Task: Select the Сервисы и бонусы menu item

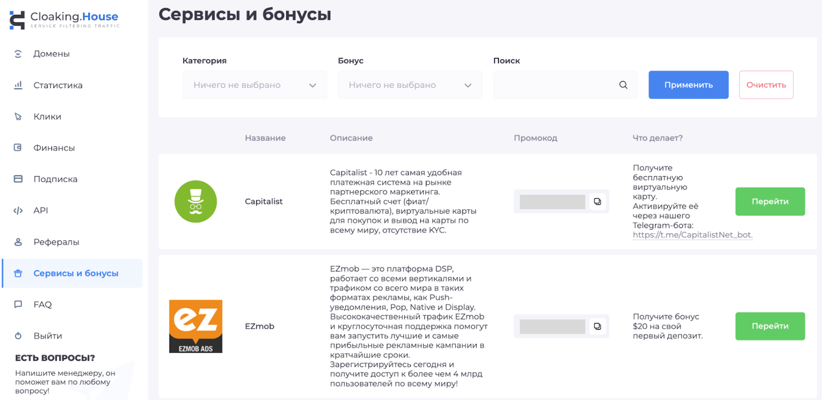Action: (72, 273)
